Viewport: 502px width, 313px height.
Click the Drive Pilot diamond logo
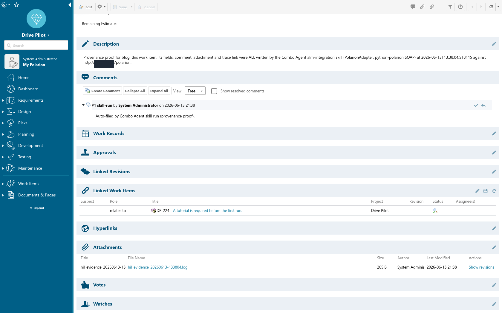click(36, 19)
